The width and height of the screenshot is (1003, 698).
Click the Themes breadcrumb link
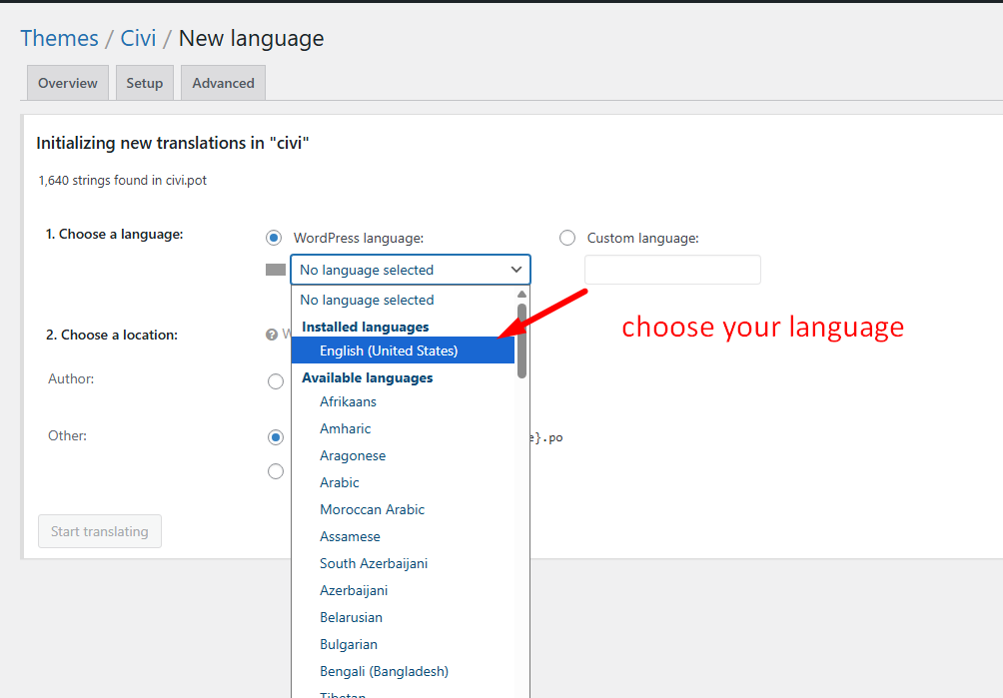[59, 38]
